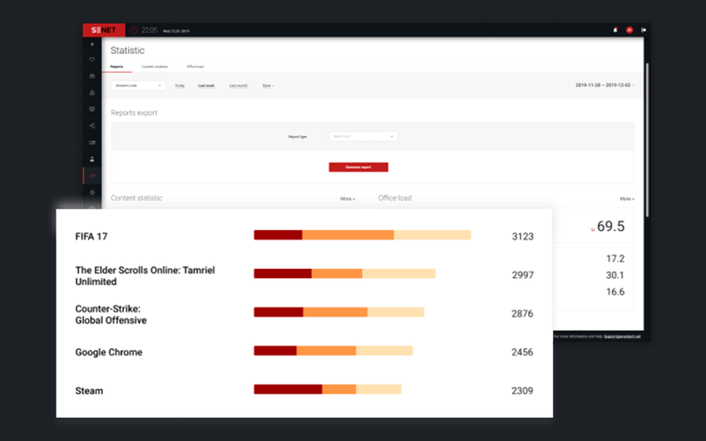Click More link beside Office load heading
This screenshot has width=706, height=441.
[626, 199]
